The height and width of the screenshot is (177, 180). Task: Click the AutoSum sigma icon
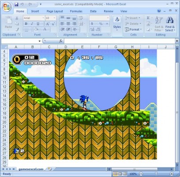point(148,18)
